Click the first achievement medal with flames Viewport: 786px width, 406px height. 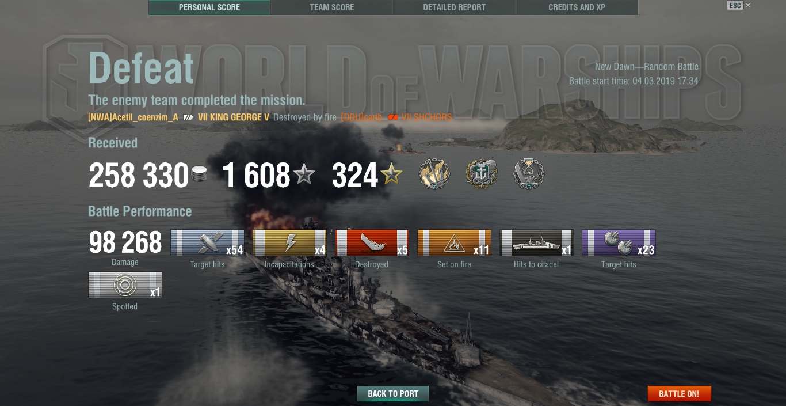point(434,174)
